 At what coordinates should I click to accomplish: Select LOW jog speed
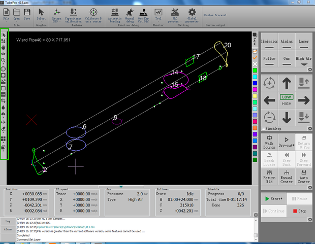pyautogui.click(x=287, y=97)
